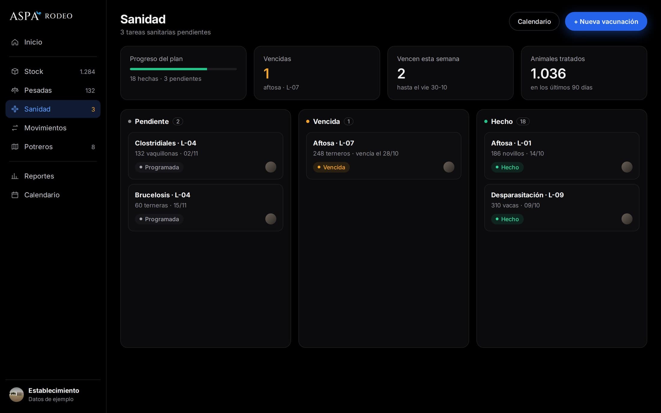Image resolution: width=661 pixels, height=413 pixels.
Task: Click the Brucelosis · L-04 card title
Action: 163,195
